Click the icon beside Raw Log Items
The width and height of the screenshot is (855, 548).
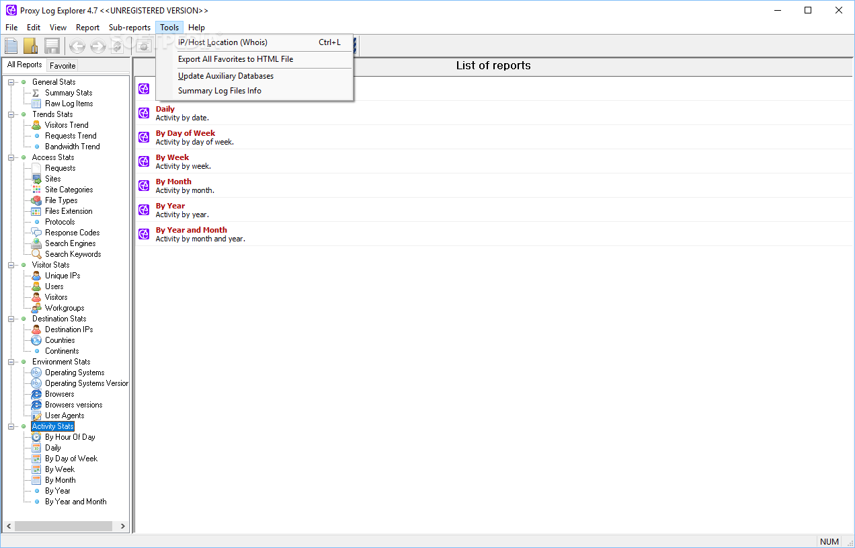tap(36, 104)
